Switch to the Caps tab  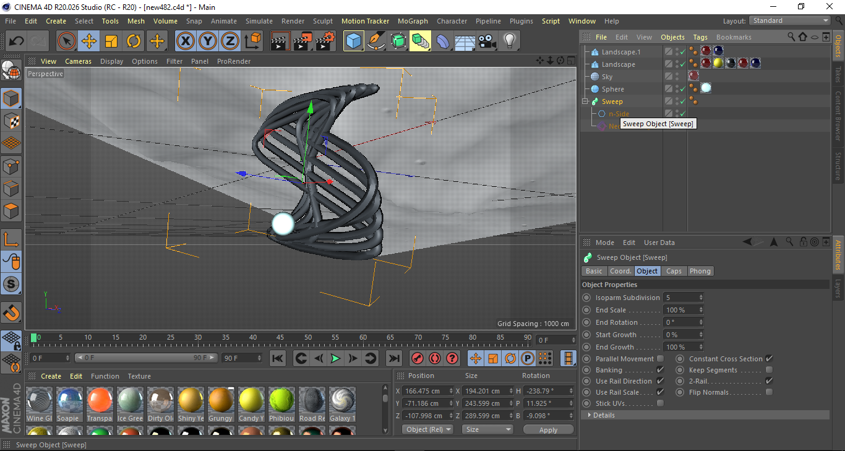674,271
